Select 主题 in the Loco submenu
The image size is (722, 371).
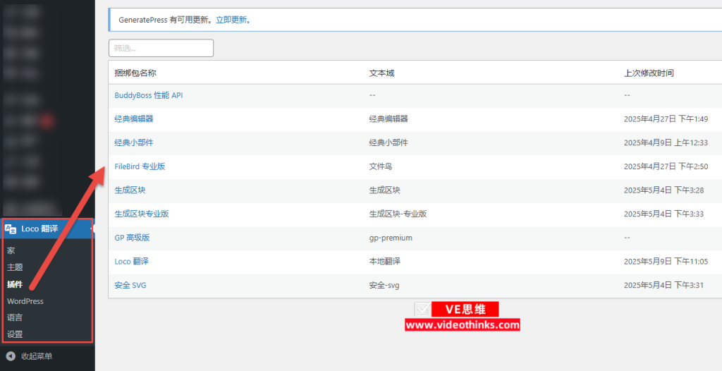tap(15, 267)
